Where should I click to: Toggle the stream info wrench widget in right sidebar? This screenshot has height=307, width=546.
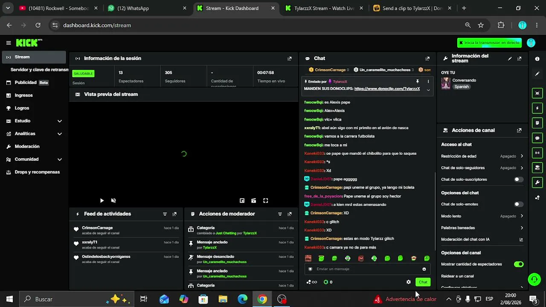pyautogui.click(x=537, y=182)
